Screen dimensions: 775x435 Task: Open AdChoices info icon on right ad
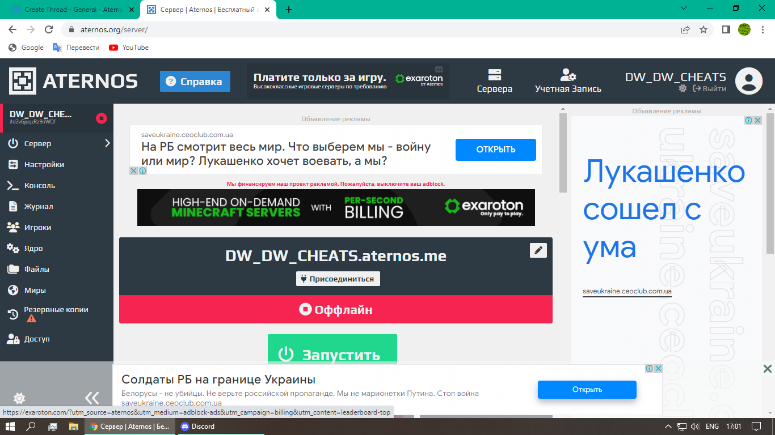tap(749, 120)
